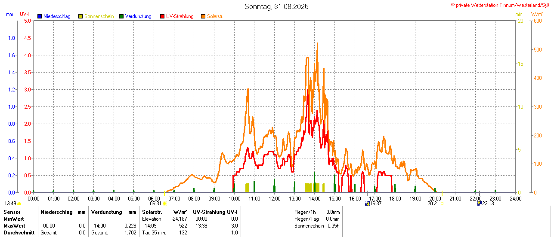The image size is (551, 237).
Task: Click the 500 tick on W/m² axis
Action: pos(537,49)
